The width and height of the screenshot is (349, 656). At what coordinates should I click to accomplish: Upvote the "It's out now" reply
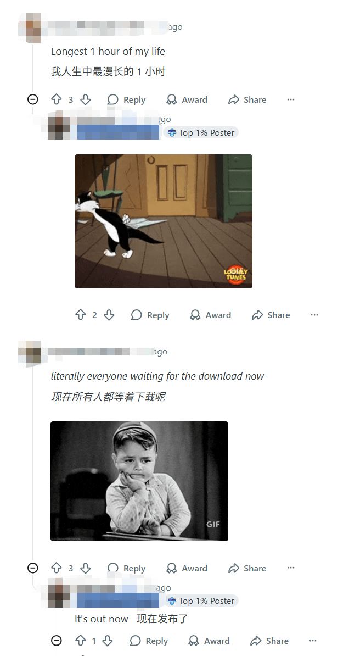coord(80,641)
